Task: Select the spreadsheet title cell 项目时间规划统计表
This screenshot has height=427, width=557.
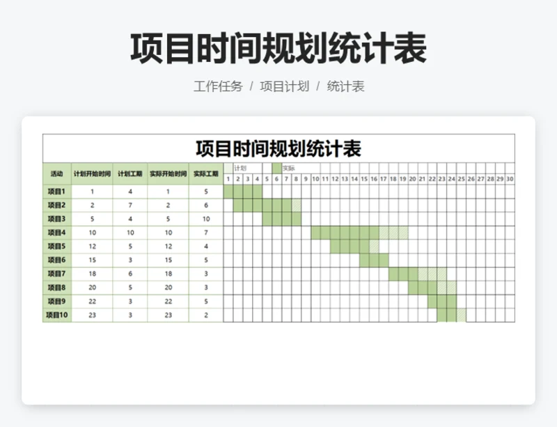Action: [x=278, y=148]
